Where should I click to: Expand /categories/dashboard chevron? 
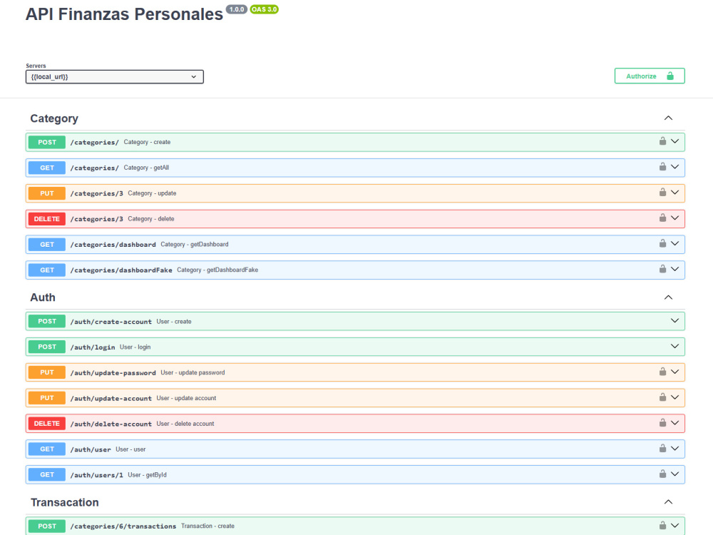point(674,243)
